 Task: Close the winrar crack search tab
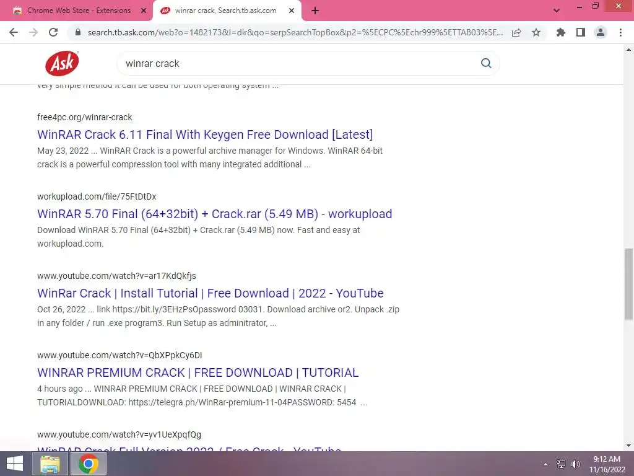click(x=291, y=11)
